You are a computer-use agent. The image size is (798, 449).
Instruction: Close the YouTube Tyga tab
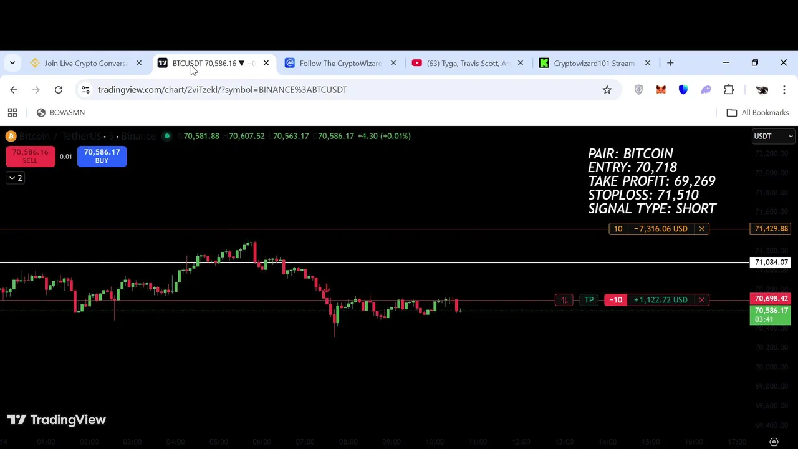pyautogui.click(x=521, y=63)
